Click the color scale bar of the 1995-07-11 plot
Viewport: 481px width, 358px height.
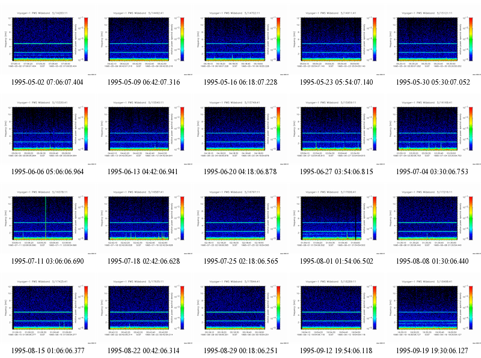click(86, 218)
